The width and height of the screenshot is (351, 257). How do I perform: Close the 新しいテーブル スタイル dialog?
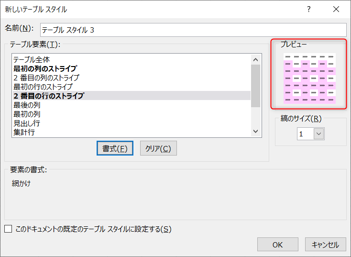(x=336, y=9)
